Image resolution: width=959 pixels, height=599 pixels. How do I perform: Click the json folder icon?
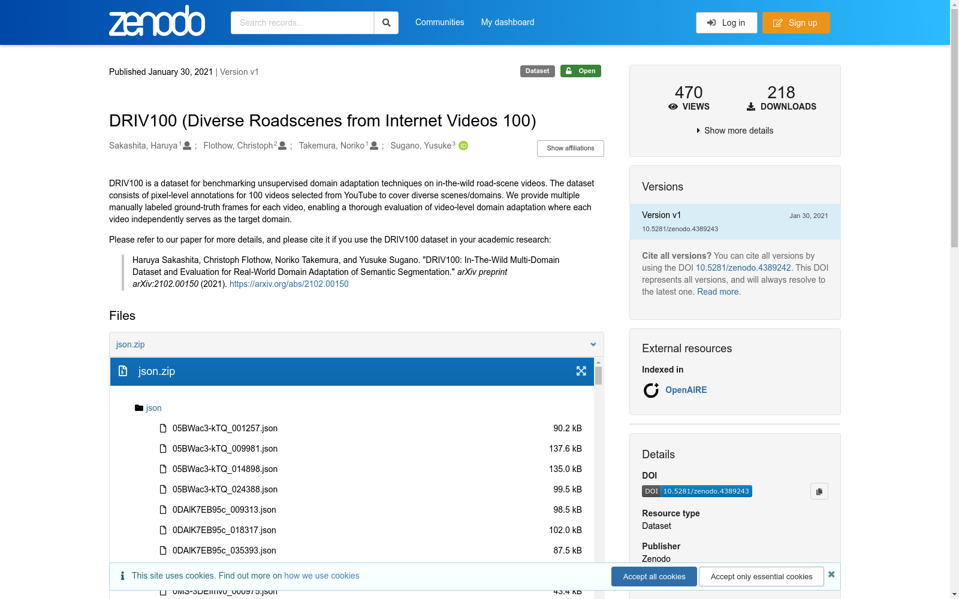pyautogui.click(x=139, y=408)
